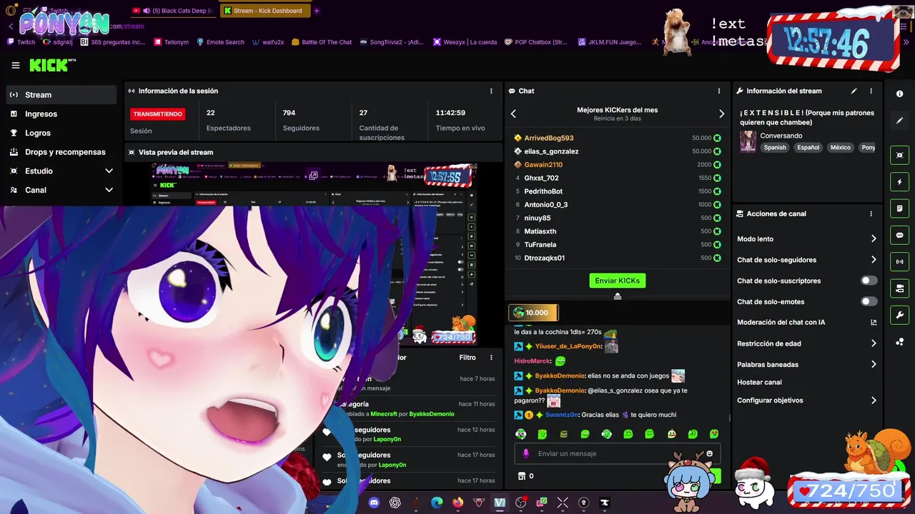Open filter three-dot menu in activity feed
This screenshot has width=915, height=514.
pos(491,358)
